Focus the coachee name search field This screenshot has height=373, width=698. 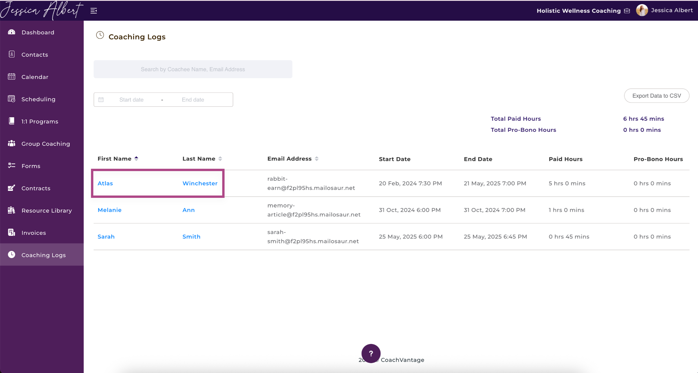click(193, 69)
